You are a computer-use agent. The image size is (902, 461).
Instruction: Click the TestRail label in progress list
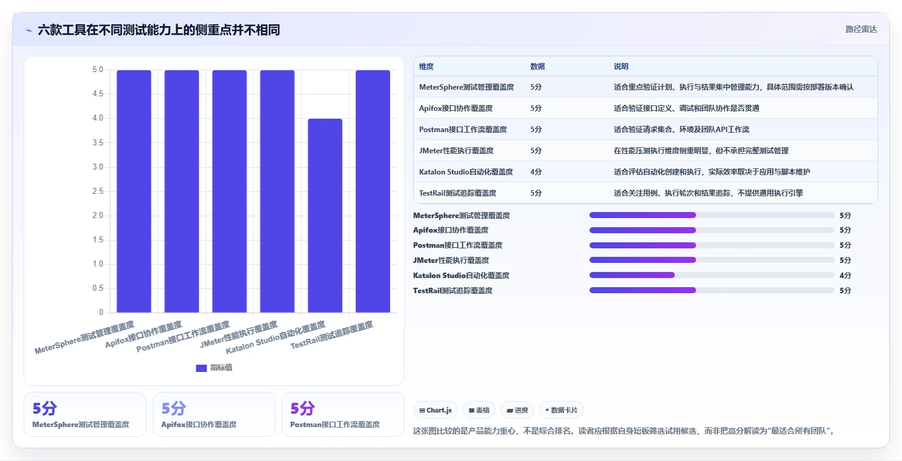[x=453, y=290]
